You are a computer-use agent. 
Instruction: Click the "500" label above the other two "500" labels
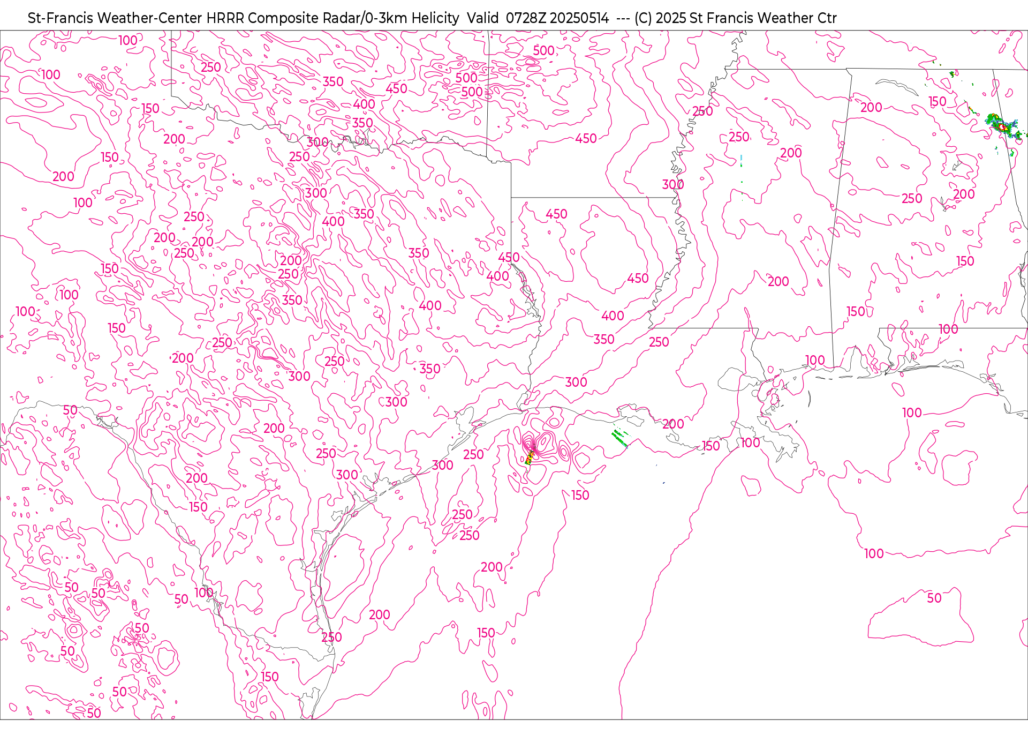click(x=543, y=51)
